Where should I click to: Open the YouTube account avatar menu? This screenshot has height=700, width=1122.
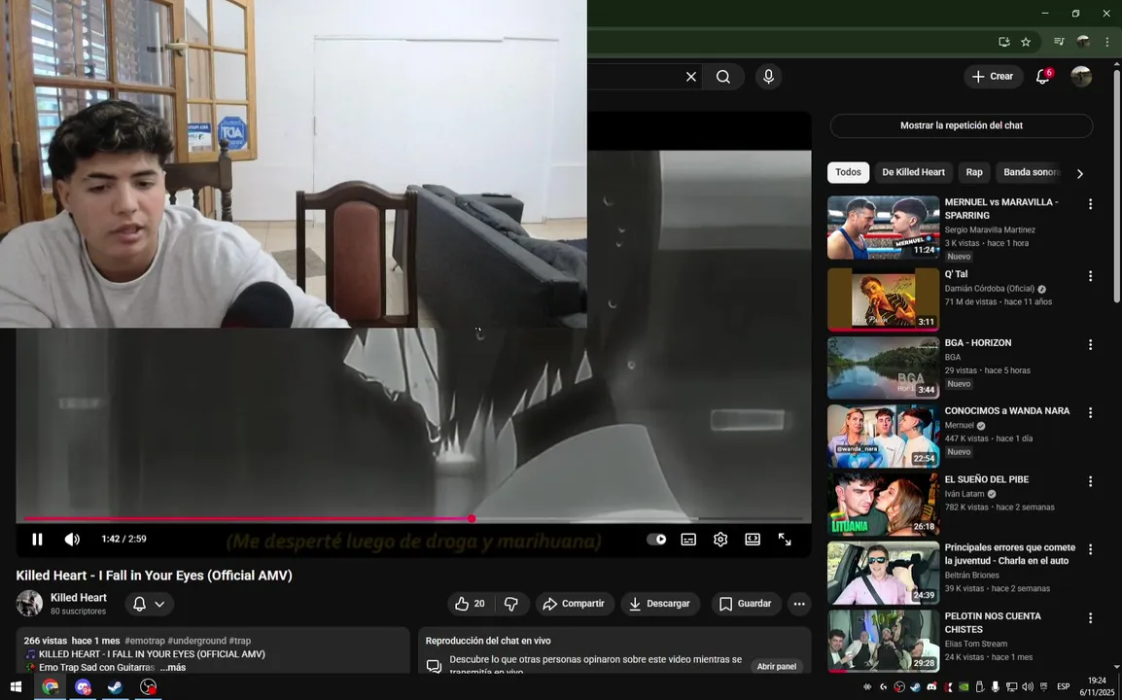1080,77
